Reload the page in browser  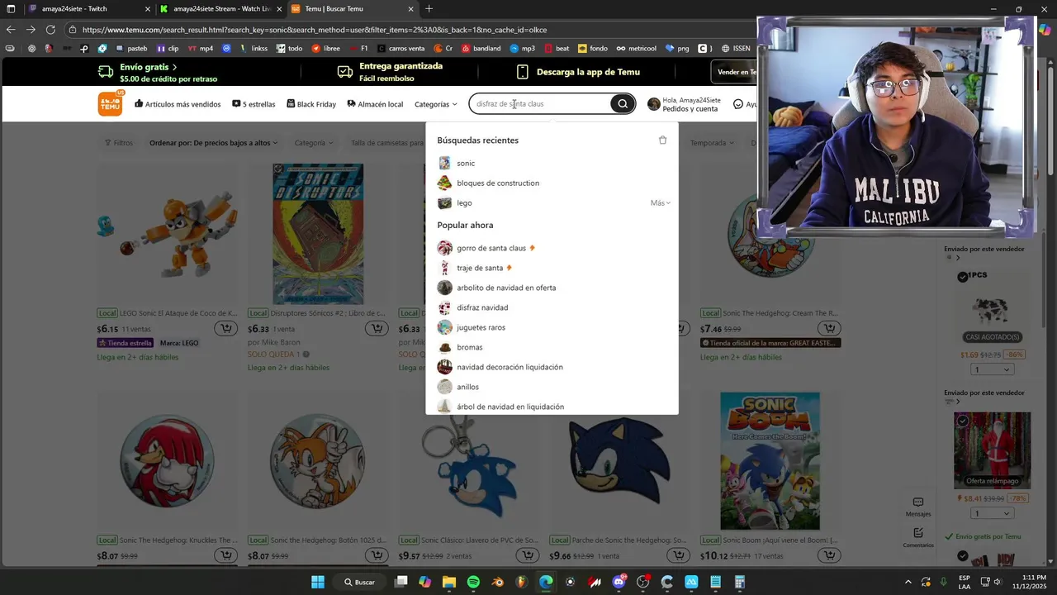click(50, 30)
